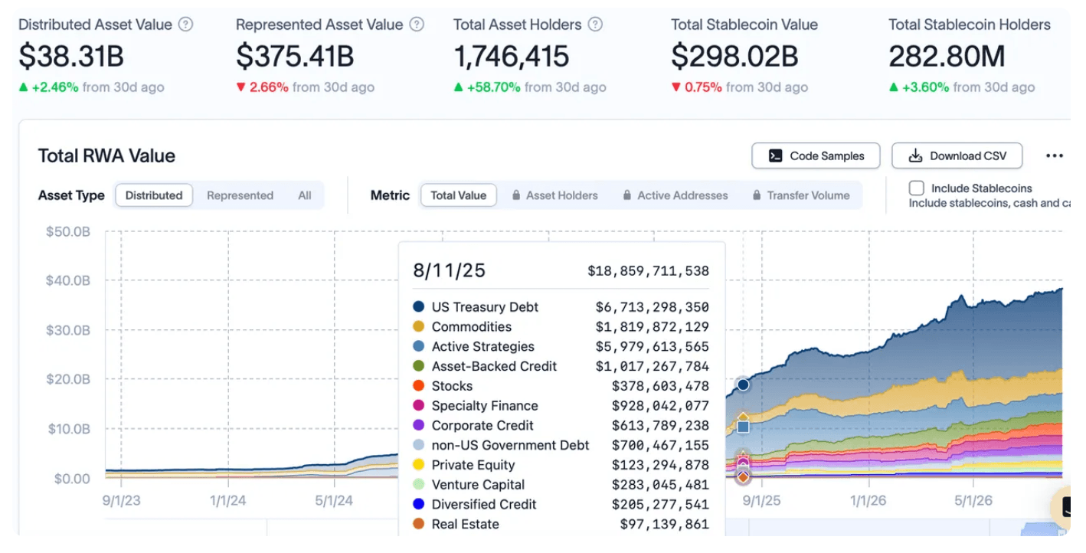Select the Asset Holders metric
1086x553 pixels.
554,195
